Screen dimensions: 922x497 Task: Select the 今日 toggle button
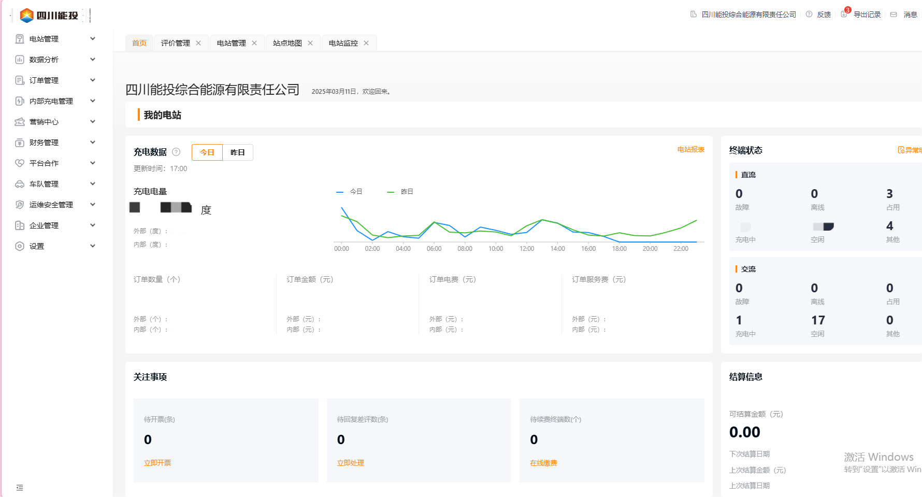coord(207,152)
